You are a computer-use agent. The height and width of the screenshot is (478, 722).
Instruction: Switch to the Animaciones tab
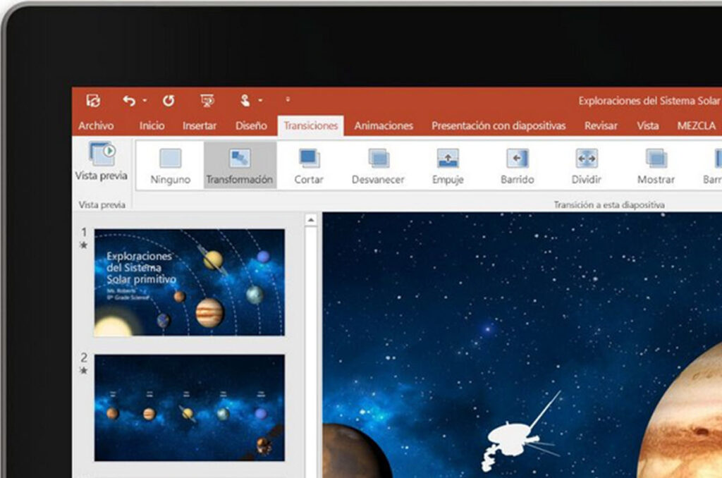coord(384,125)
